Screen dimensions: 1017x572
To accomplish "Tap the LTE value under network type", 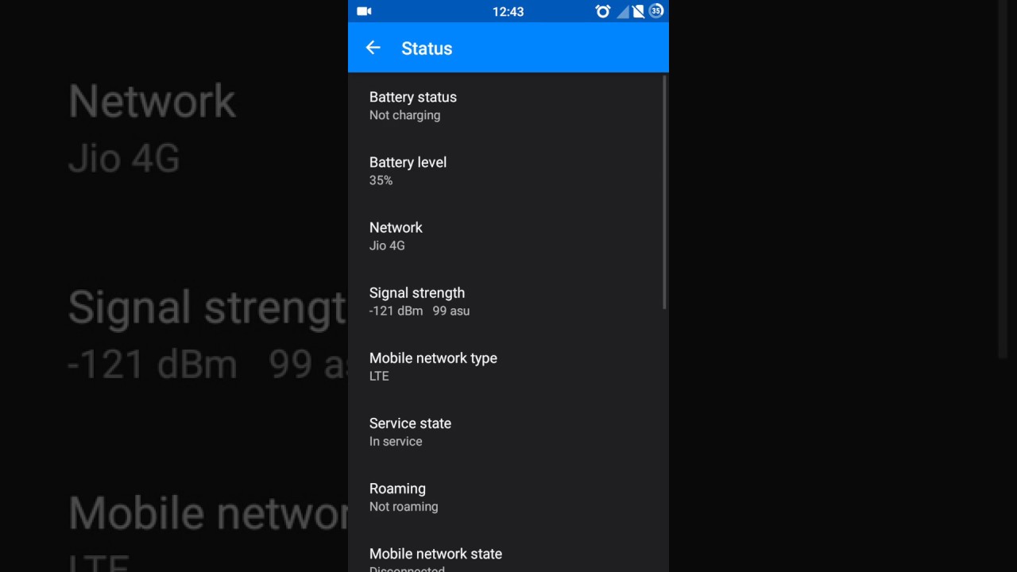I will pyautogui.click(x=379, y=376).
